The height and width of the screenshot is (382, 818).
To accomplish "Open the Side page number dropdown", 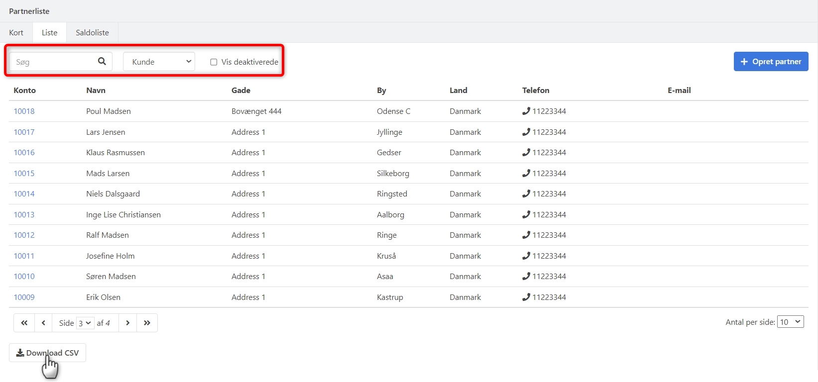I will tap(85, 323).
